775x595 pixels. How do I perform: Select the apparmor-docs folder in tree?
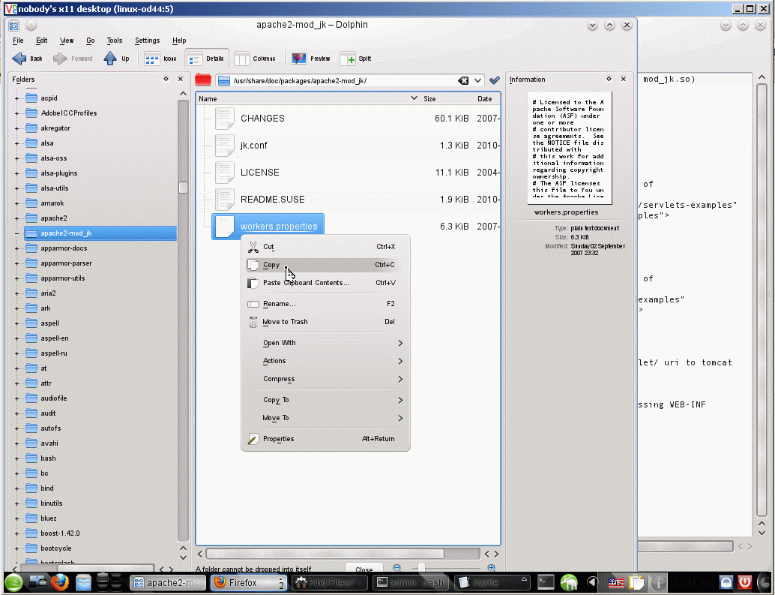[63, 248]
